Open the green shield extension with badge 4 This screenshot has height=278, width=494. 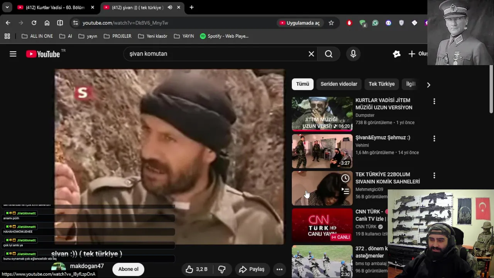[x=362, y=23]
